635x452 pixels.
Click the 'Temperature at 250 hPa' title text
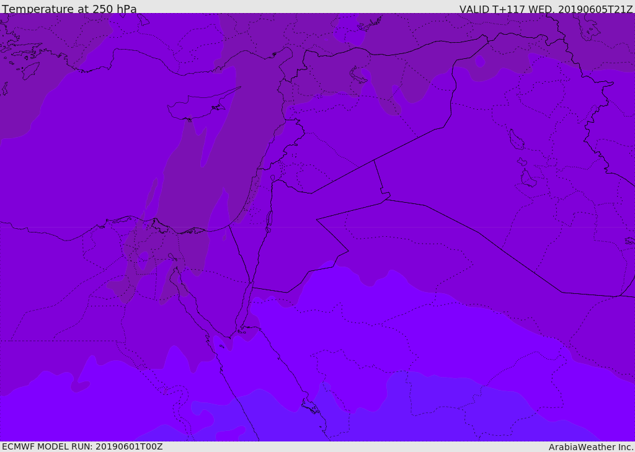pyautogui.click(x=69, y=9)
